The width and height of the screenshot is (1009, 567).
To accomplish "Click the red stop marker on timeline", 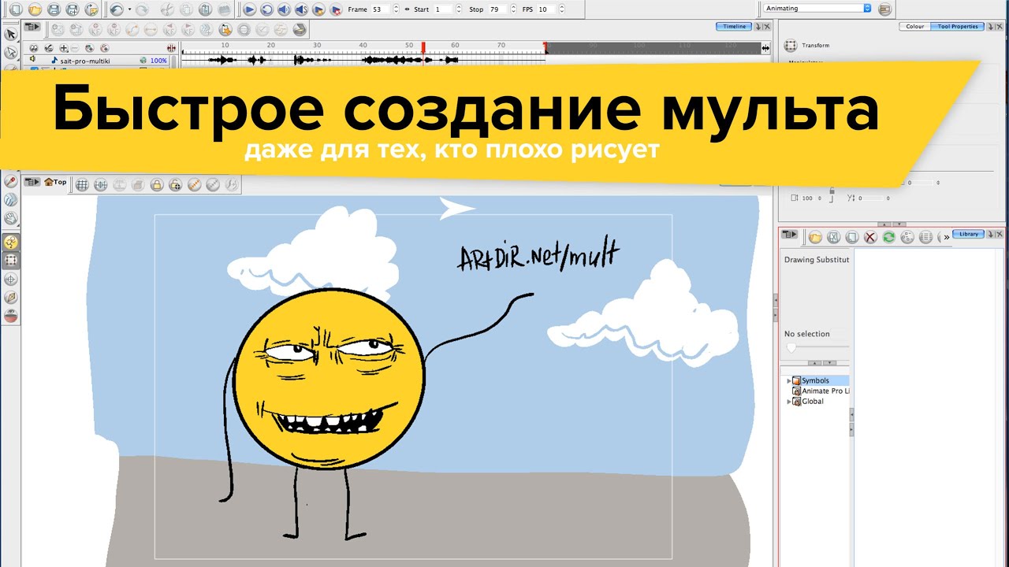I will pos(545,47).
